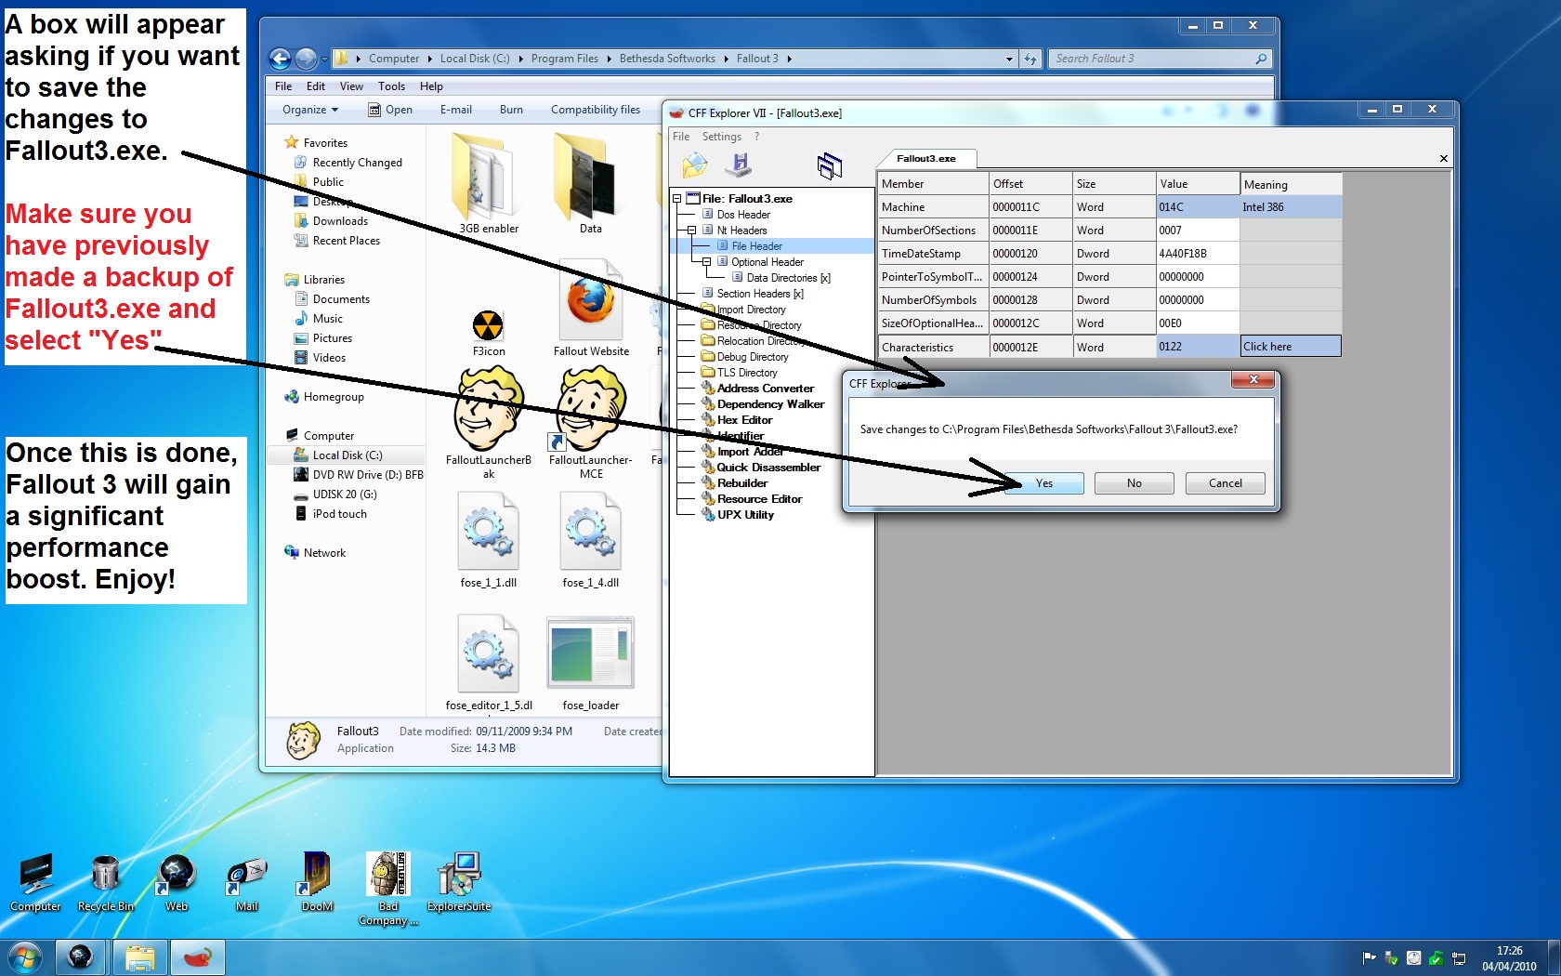Open the Organize dropdown in Explorer
Viewport: 1561px width, 976px height.
point(310,110)
